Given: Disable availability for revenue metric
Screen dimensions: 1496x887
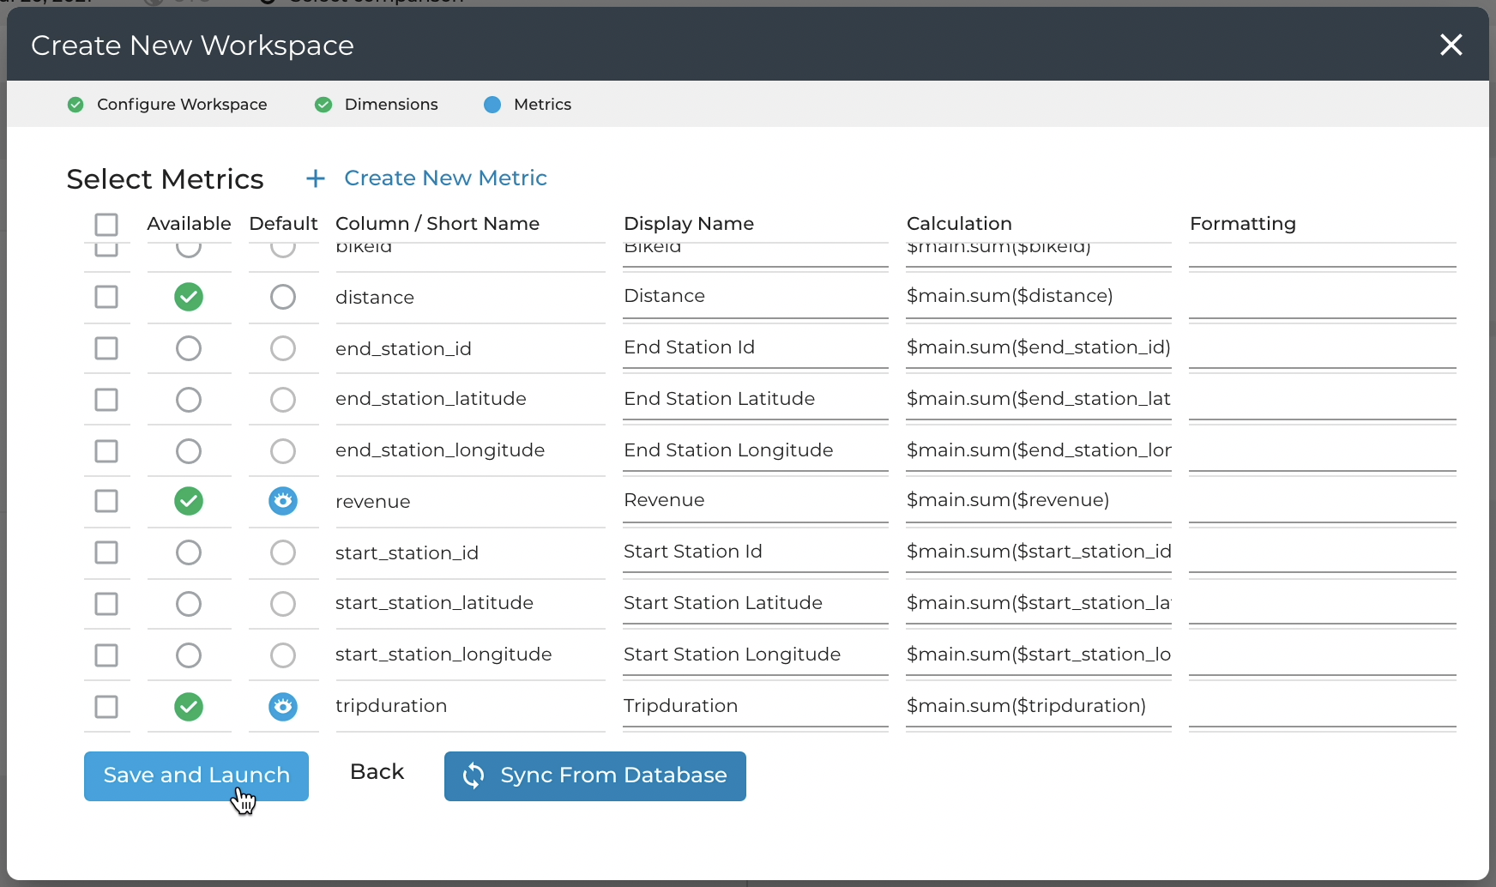Looking at the screenshot, I should [189, 501].
